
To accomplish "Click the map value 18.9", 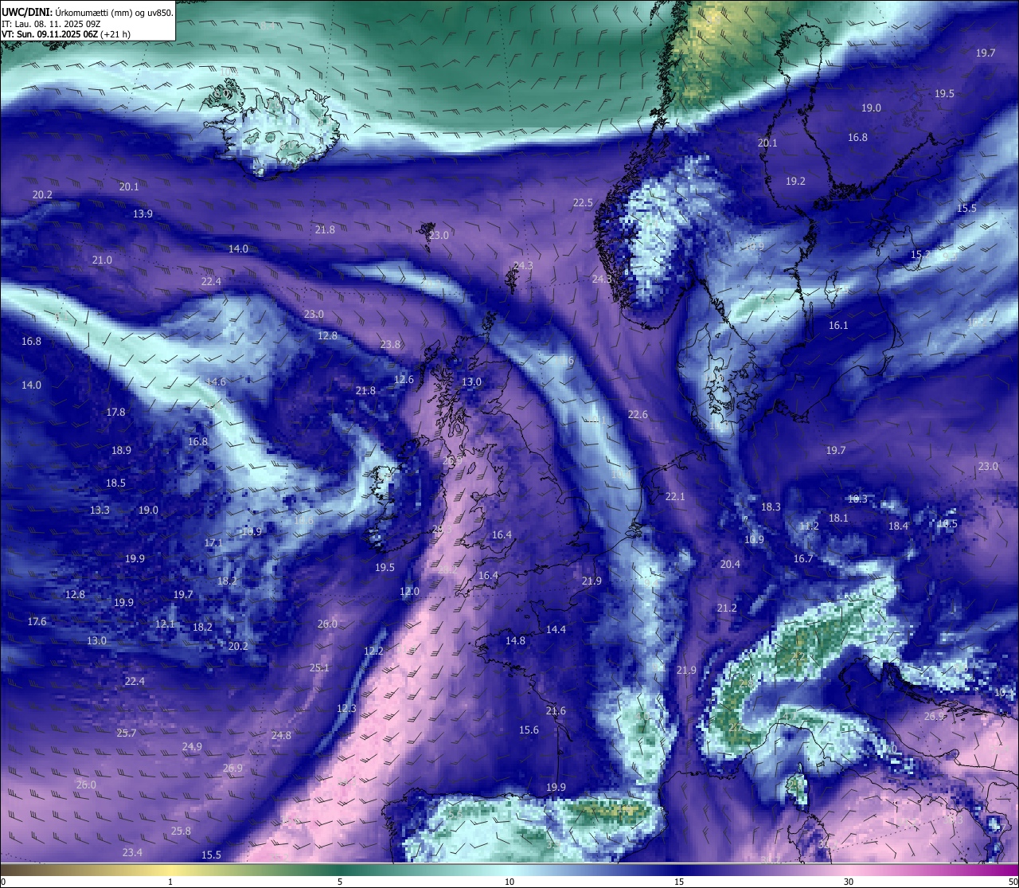I will (x=121, y=450).
